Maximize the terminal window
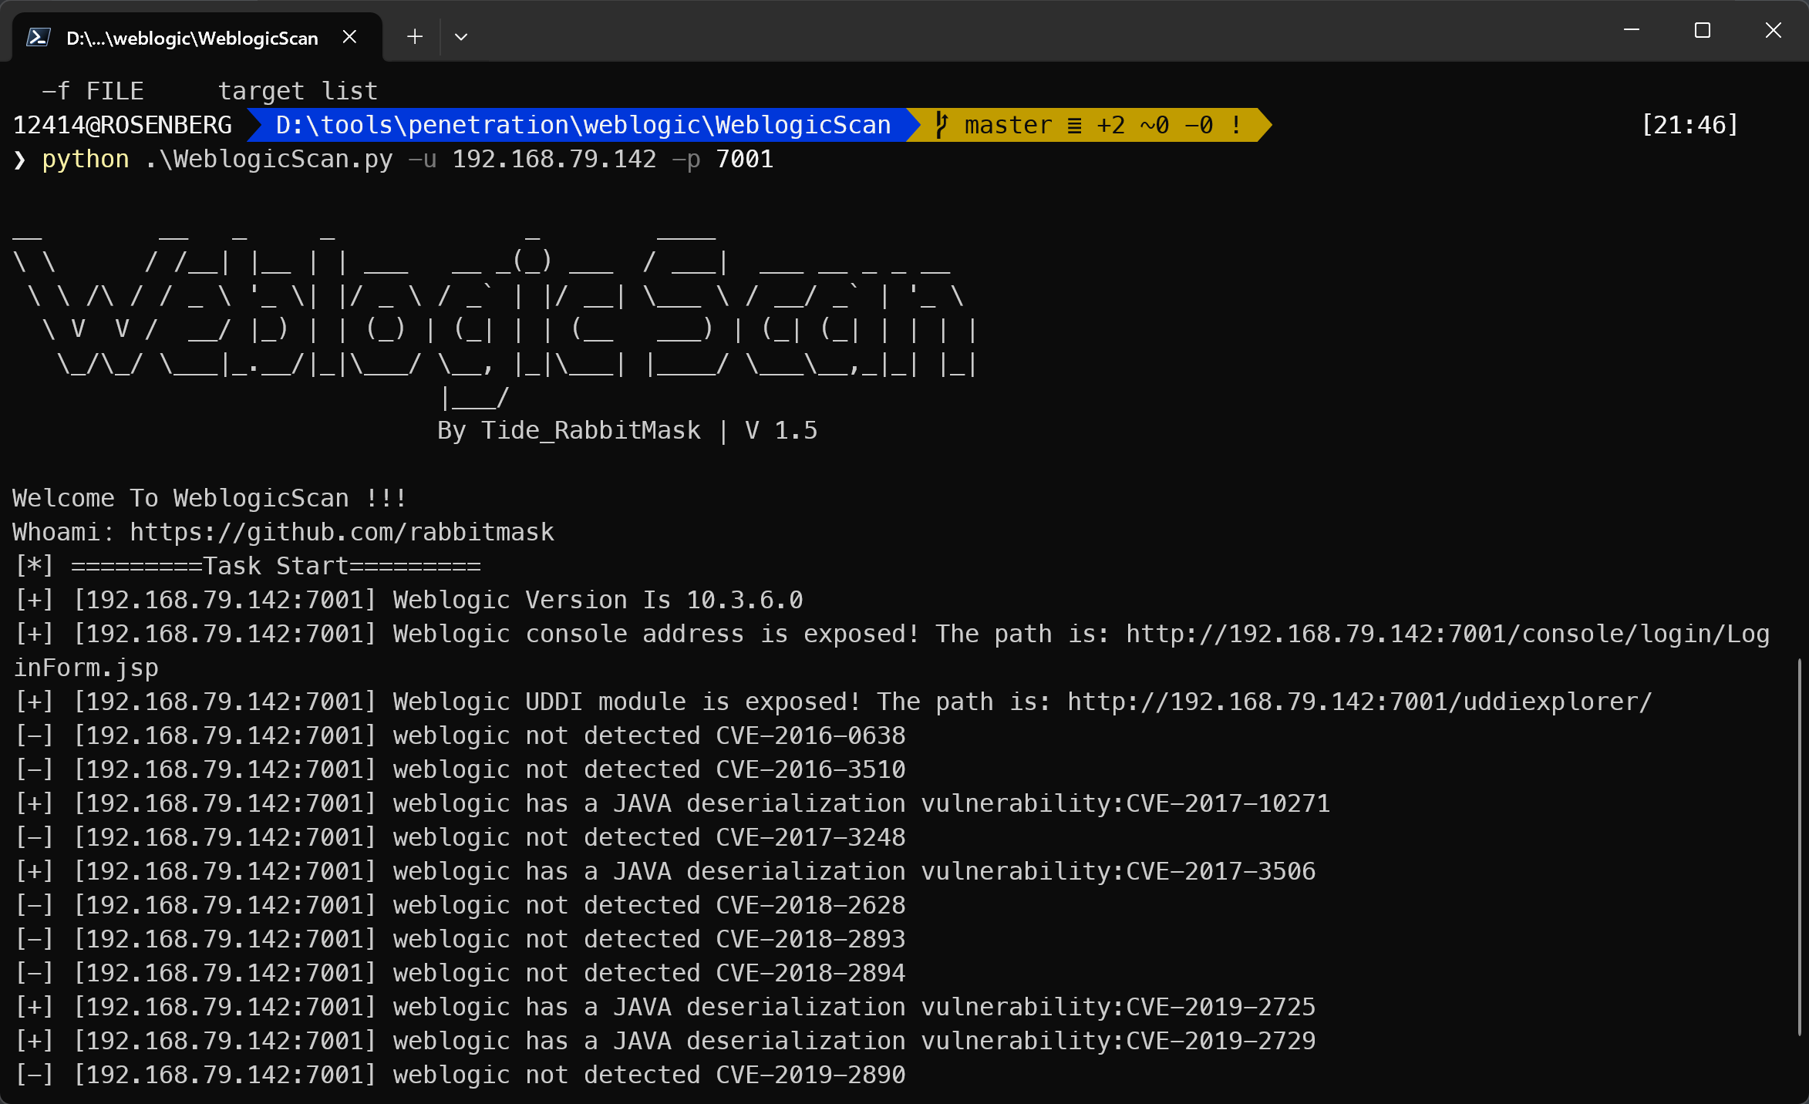Image resolution: width=1809 pixels, height=1104 pixels. [1703, 31]
